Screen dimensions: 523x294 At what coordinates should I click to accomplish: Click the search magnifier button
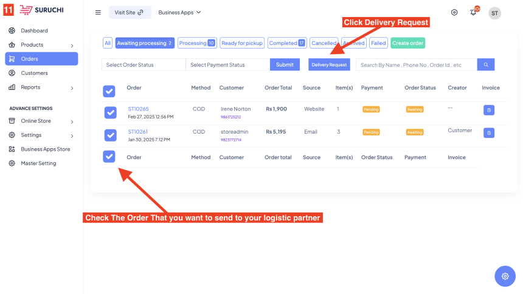(486, 64)
